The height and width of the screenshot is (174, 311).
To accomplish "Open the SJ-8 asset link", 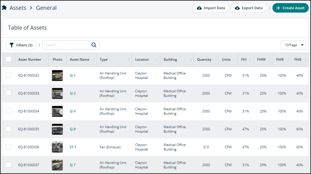I will click(x=73, y=129).
